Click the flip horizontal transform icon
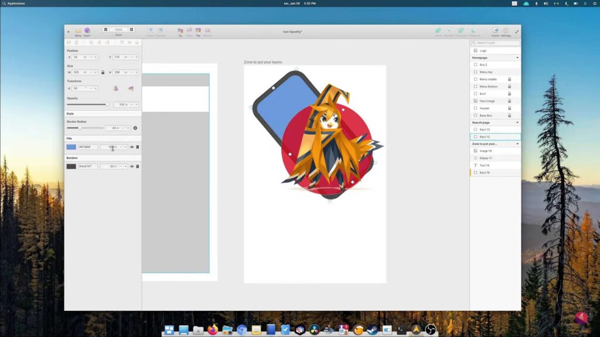600x337 pixels. 115,88
